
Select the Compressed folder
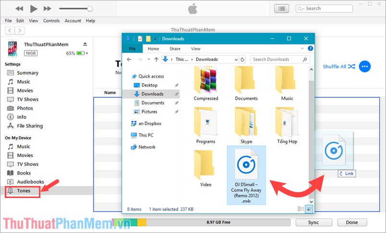pos(206,83)
